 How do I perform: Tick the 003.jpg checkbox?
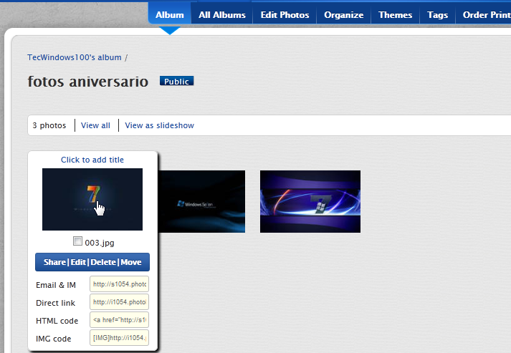coord(78,242)
